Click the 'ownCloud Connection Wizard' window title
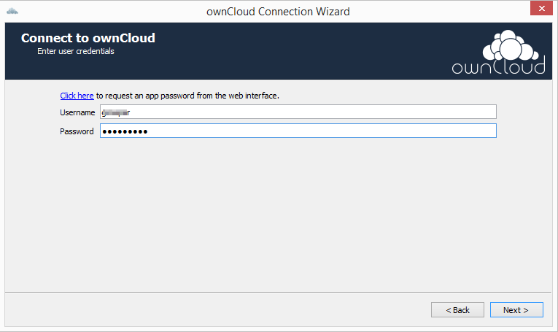The width and height of the screenshot is (558, 332). [x=278, y=12]
